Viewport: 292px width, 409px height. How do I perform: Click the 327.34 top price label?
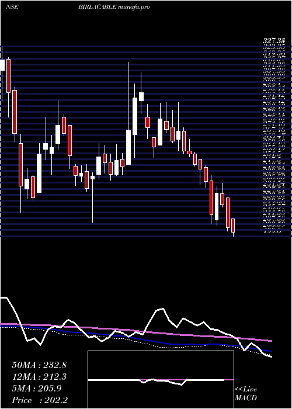273,41
